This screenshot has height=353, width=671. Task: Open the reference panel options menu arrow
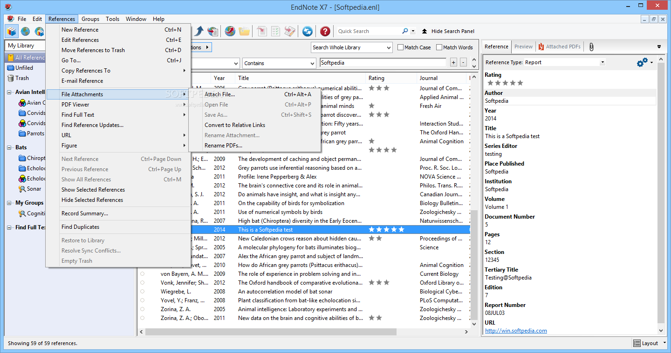point(659,47)
